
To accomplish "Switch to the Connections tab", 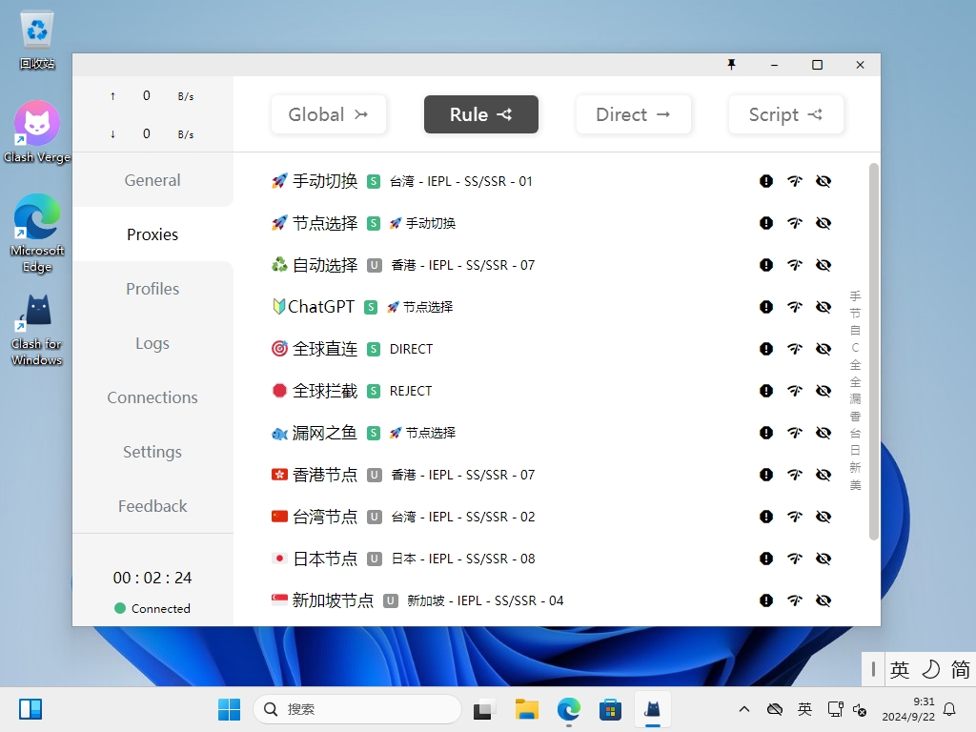I will coord(152,397).
